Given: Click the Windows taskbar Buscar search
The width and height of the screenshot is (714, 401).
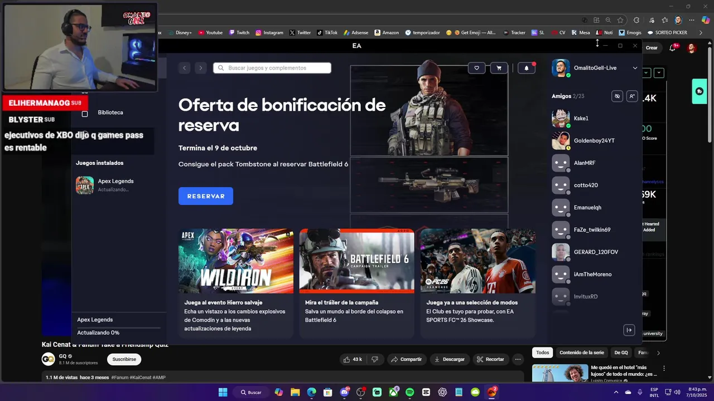Looking at the screenshot, I should point(250,392).
